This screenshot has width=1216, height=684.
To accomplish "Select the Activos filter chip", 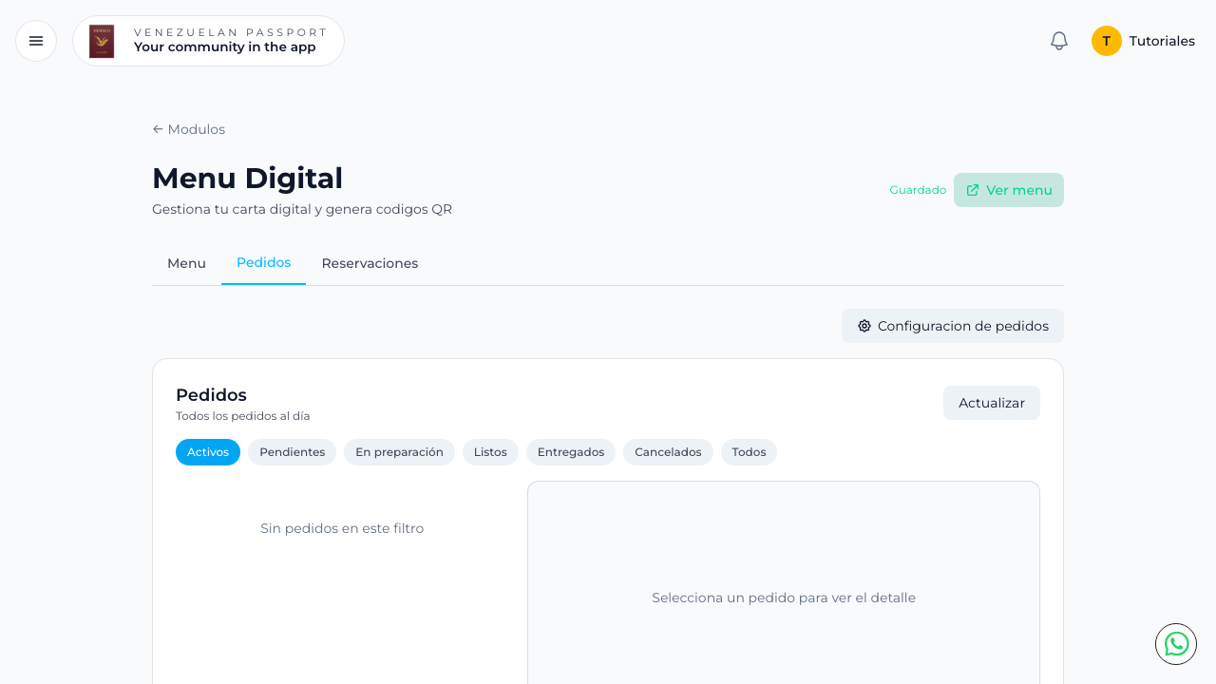I will (208, 452).
